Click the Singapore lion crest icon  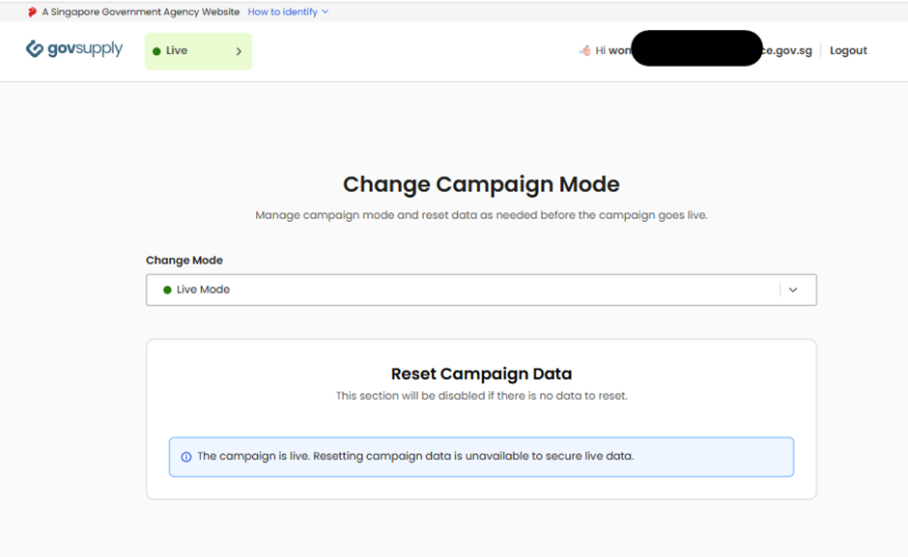coord(33,13)
